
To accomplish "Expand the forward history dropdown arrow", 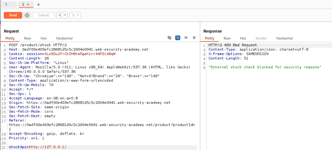I will (x=78, y=15).
